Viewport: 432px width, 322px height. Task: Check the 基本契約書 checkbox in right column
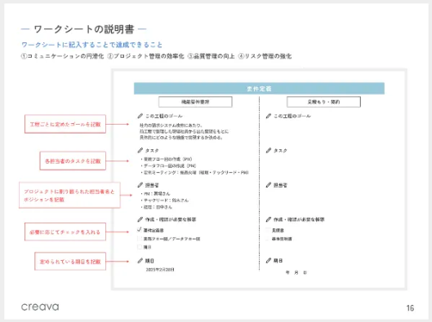(x=268, y=239)
